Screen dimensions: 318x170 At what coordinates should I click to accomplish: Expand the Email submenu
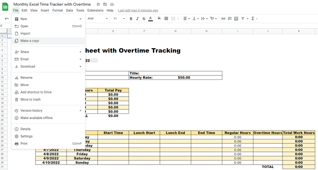(48, 59)
